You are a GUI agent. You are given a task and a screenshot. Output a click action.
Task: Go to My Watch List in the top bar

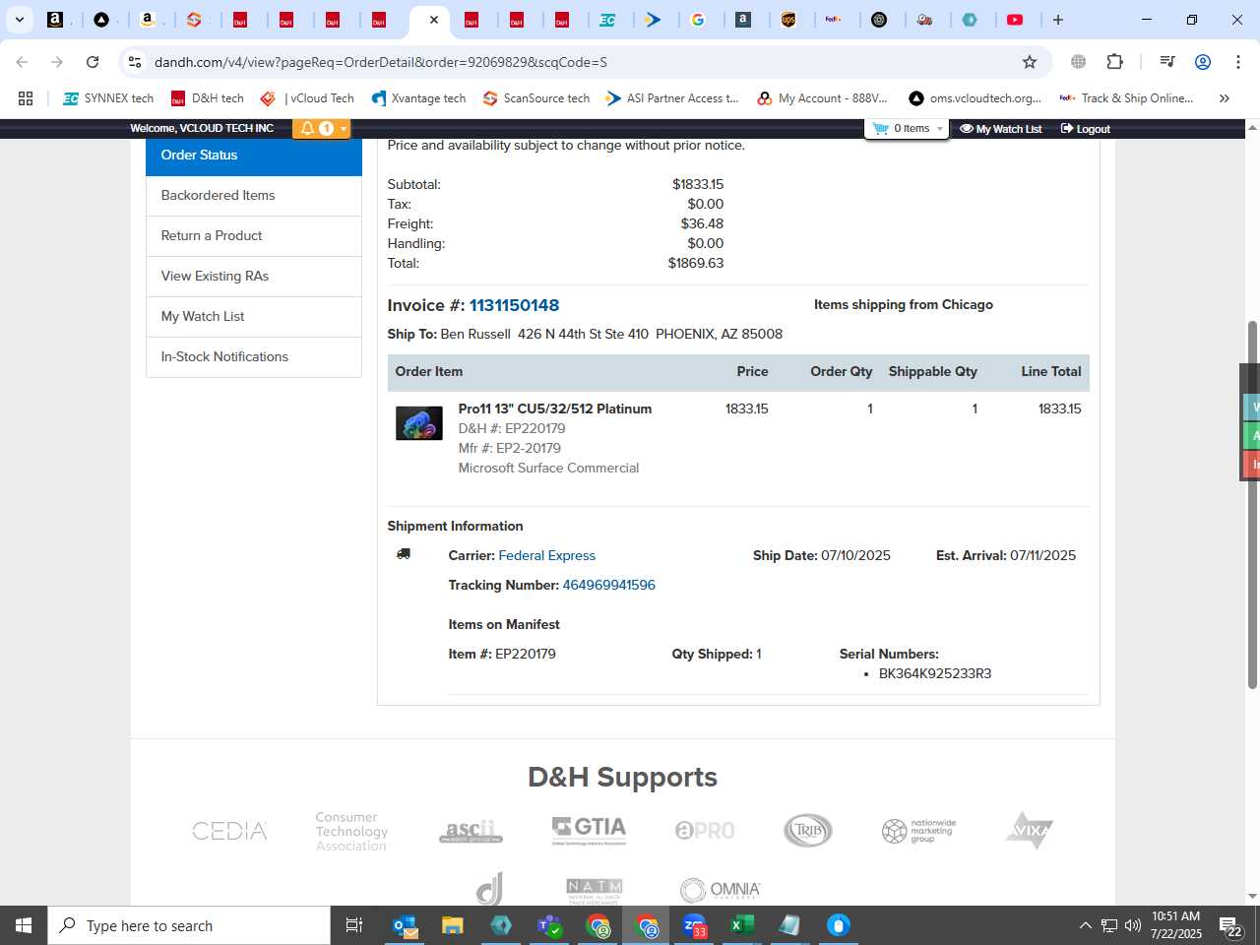1000,129
